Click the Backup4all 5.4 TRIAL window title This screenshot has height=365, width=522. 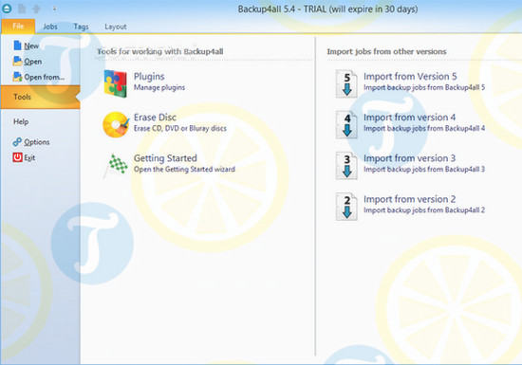pos(327,9)
